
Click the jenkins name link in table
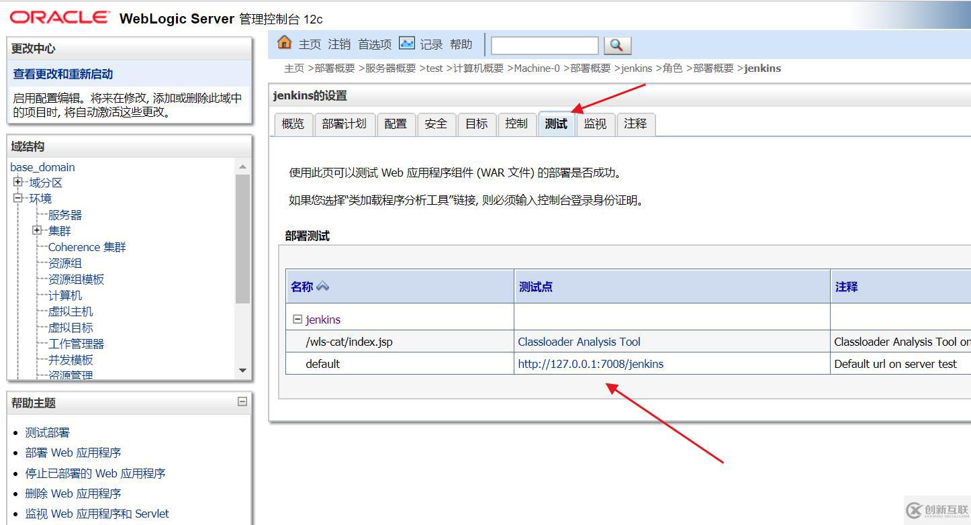[323, 320]
